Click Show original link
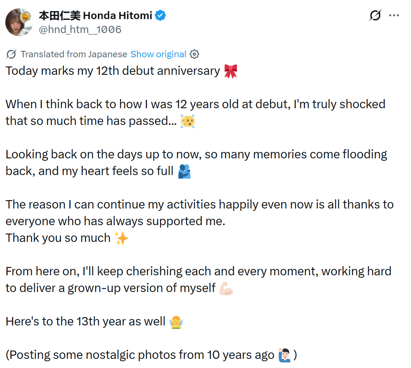This screenshot has height=368, width=411. click(159, 54)
